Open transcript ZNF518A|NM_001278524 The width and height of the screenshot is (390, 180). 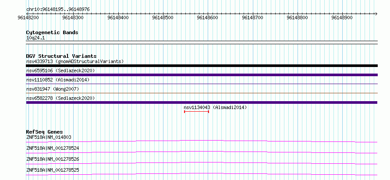point(53,148)
